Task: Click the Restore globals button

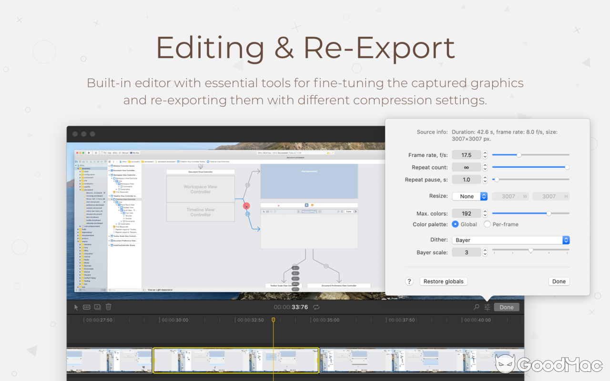Action: (x=443, y=281)
